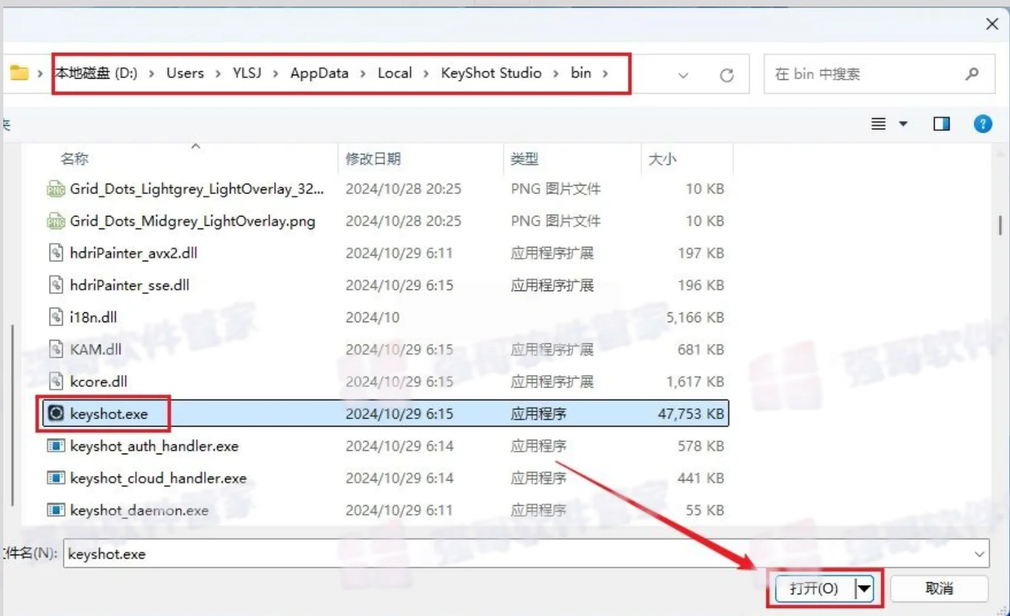Screen dimensions: 1010x616
Task: Click the view layout list icon
Action: point(878,123)
